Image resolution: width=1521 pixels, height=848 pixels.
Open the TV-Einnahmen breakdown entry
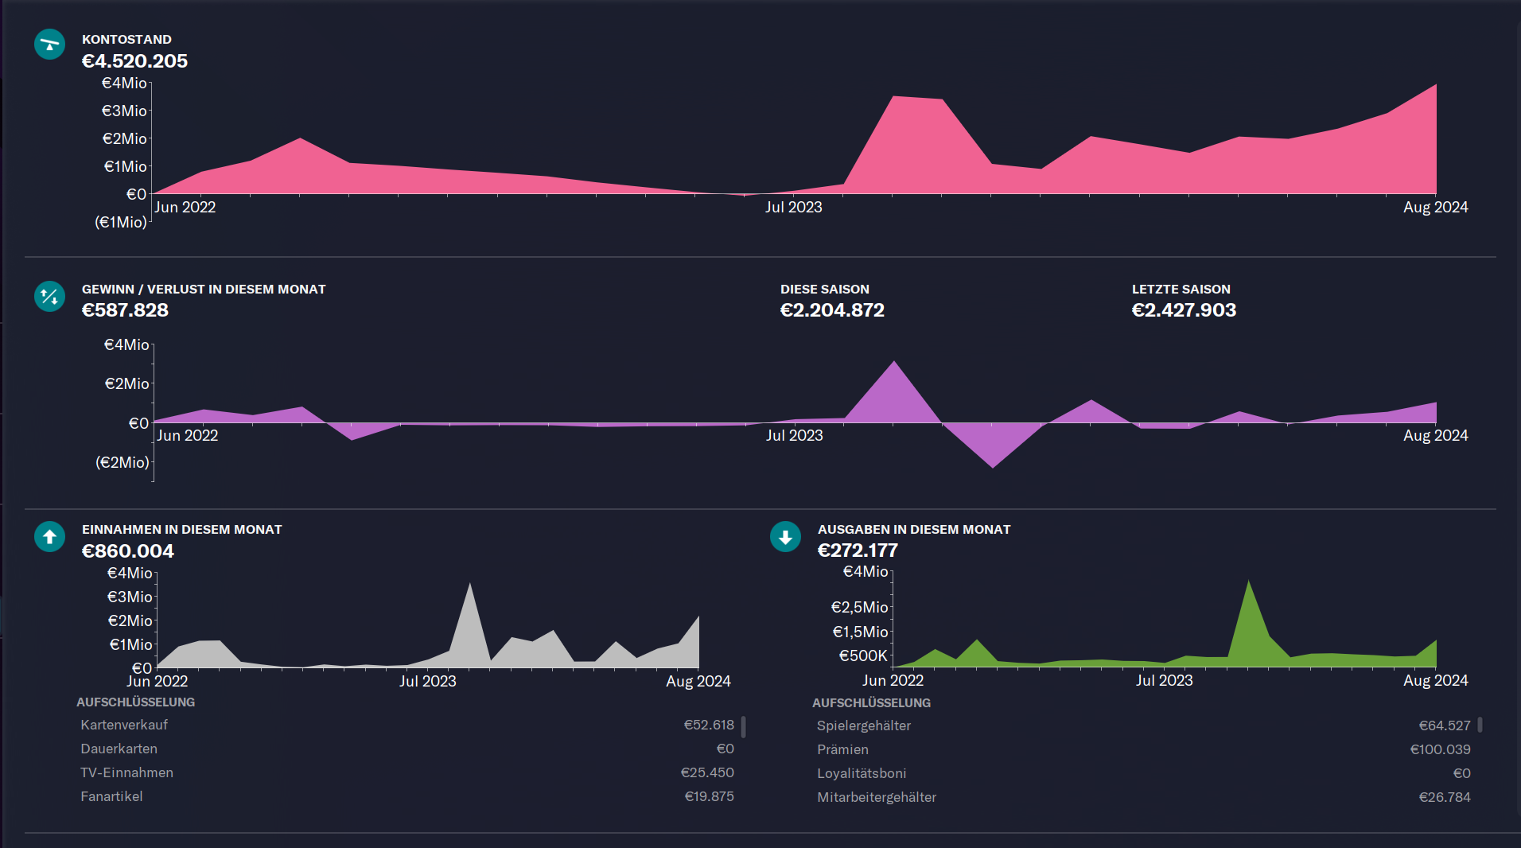coord(407,772)
